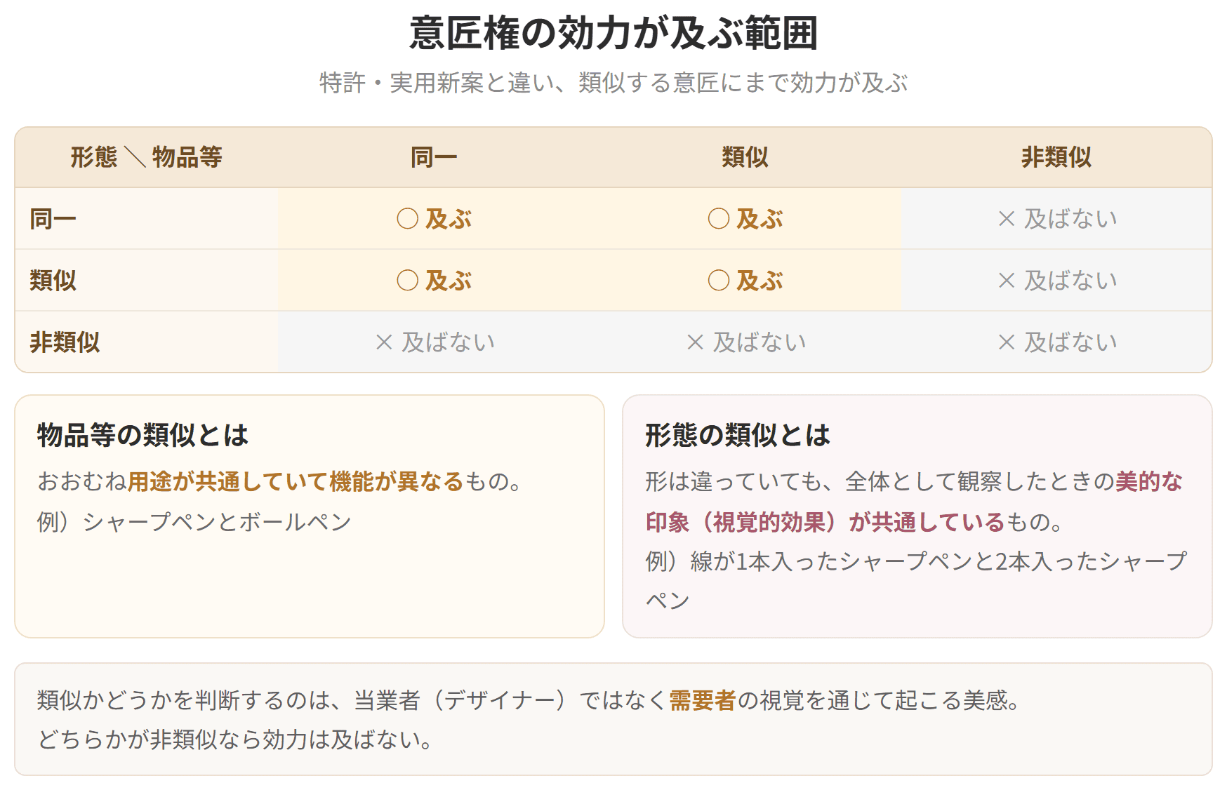Click the header cell 形態＼物品等
Viewport: 1227px width, 790px height.
click(x=146, y=157)
